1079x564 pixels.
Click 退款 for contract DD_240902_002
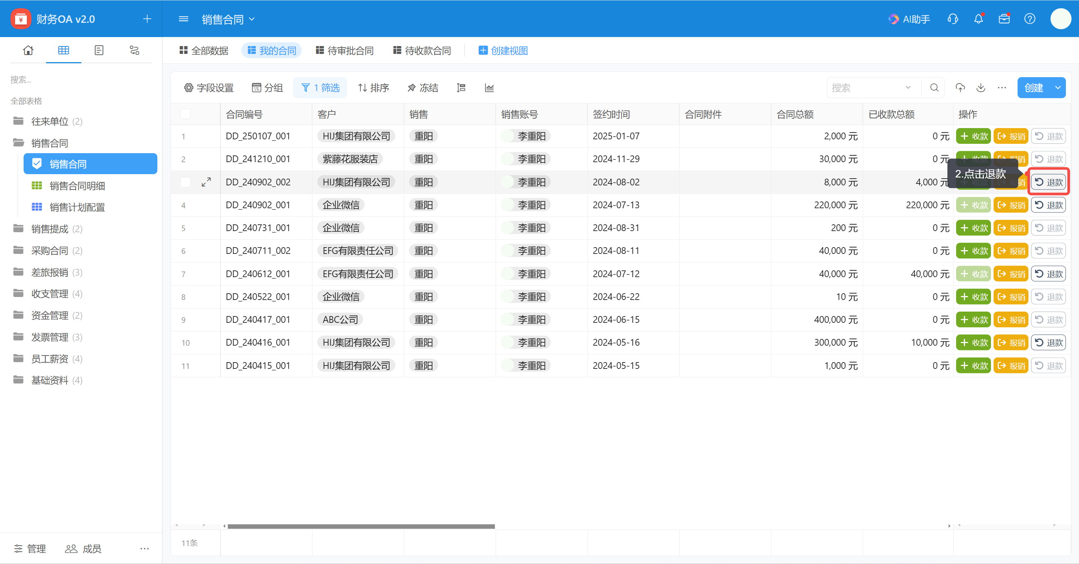click(1048, 182)
